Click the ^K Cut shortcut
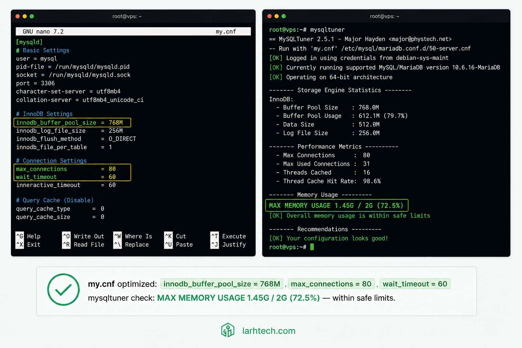522x348 pixels. 175,236
